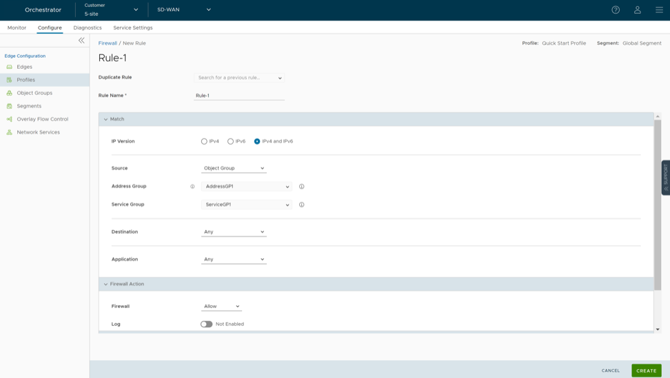
Task: Open the Source Object Group dropdown
Action: (234, 168)
